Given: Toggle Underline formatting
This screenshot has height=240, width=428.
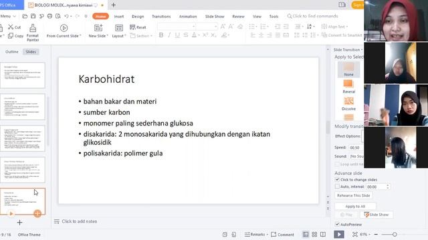Looking at the screenshot, I should [x=177, y=35].
